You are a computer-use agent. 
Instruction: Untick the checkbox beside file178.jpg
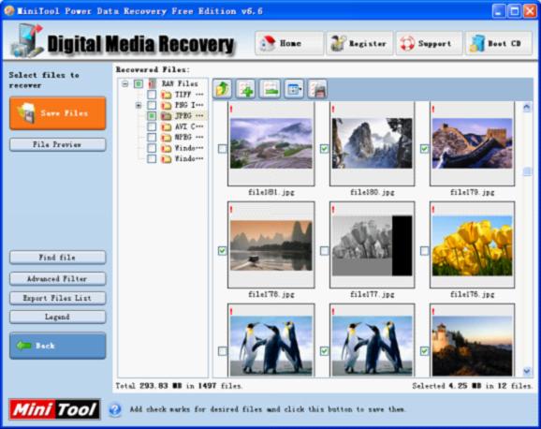[223, 251]
